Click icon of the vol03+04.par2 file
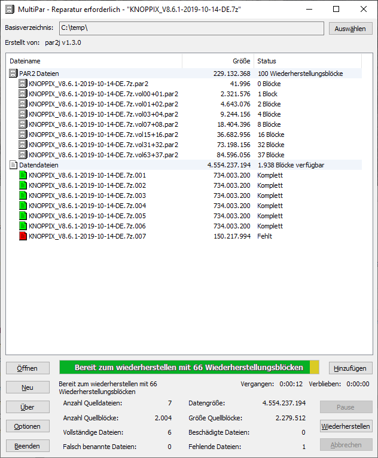 (23, 114)
